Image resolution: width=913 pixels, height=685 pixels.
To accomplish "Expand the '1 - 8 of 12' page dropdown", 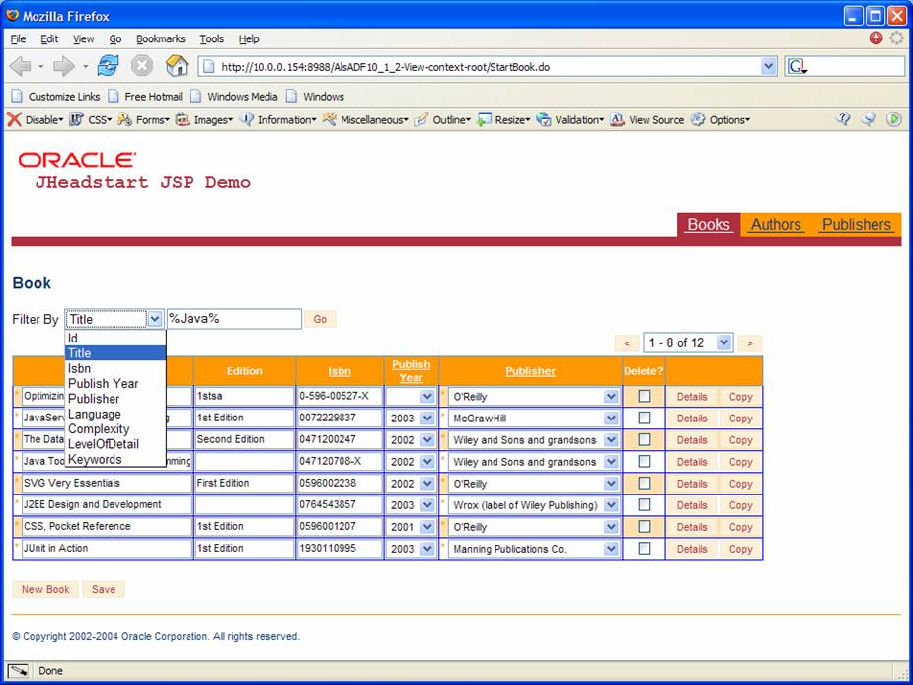I will tap(723, 342).
